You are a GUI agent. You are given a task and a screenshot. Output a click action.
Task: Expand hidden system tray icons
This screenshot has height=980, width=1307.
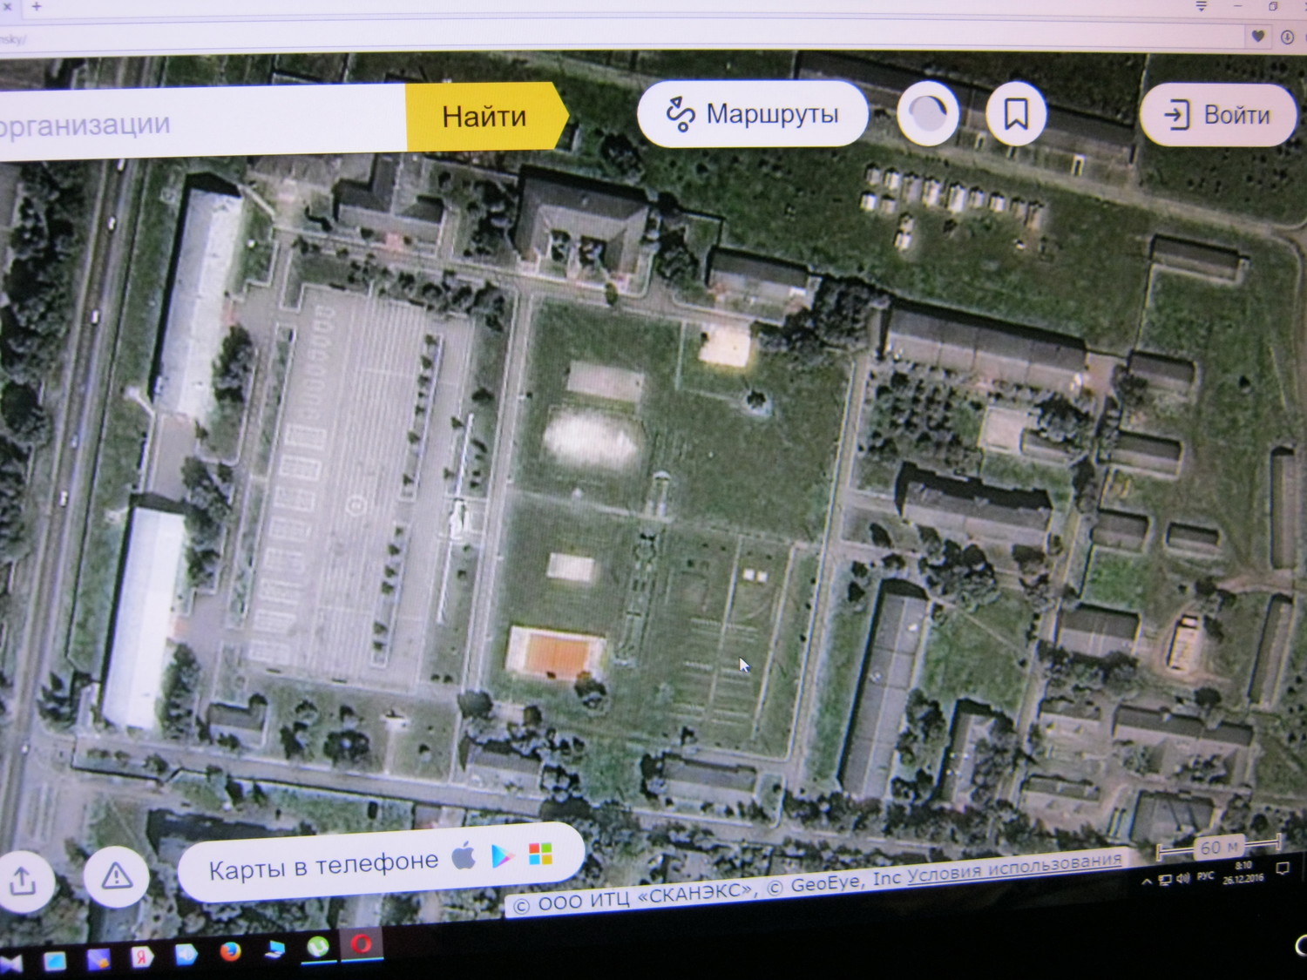(1147, 882)
